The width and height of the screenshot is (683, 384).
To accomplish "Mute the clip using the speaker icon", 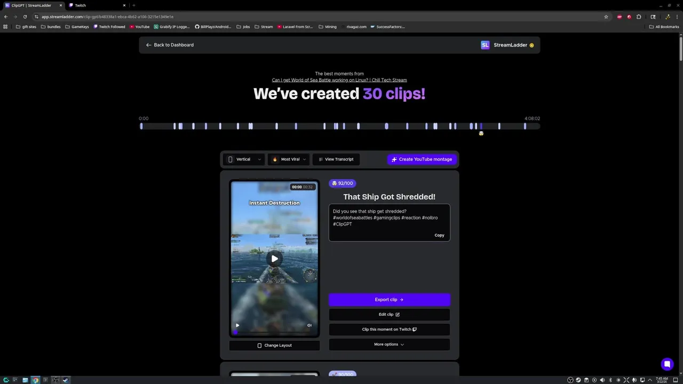I will pyautogui.click(x=309, y=325).
